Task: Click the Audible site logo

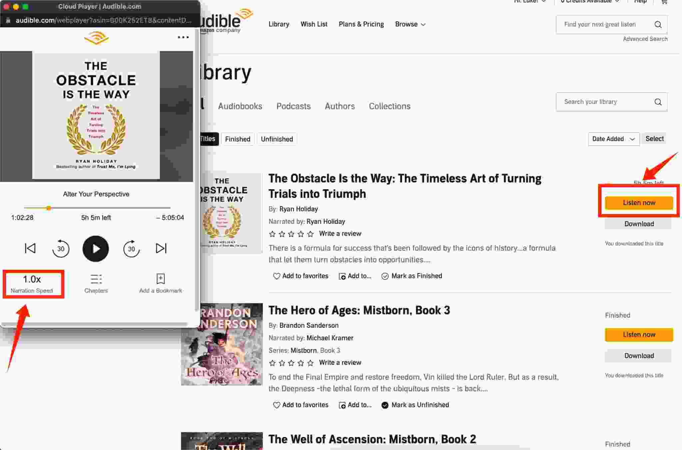Action: tap(226, 21)
